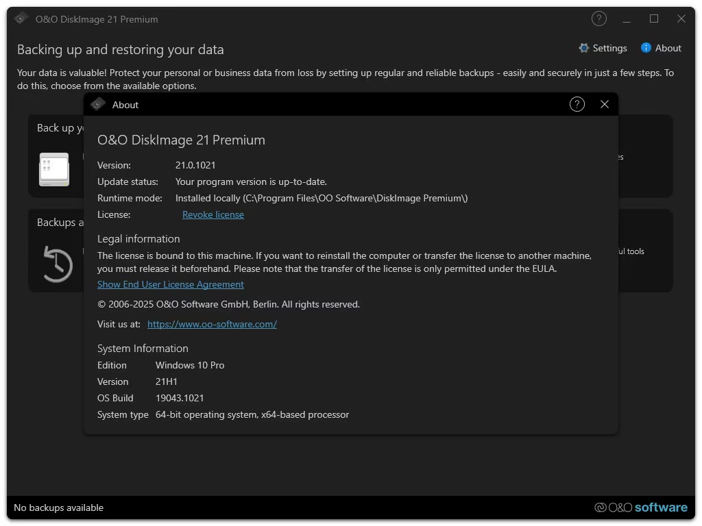Click the 'Edition' label

point(112,366)
